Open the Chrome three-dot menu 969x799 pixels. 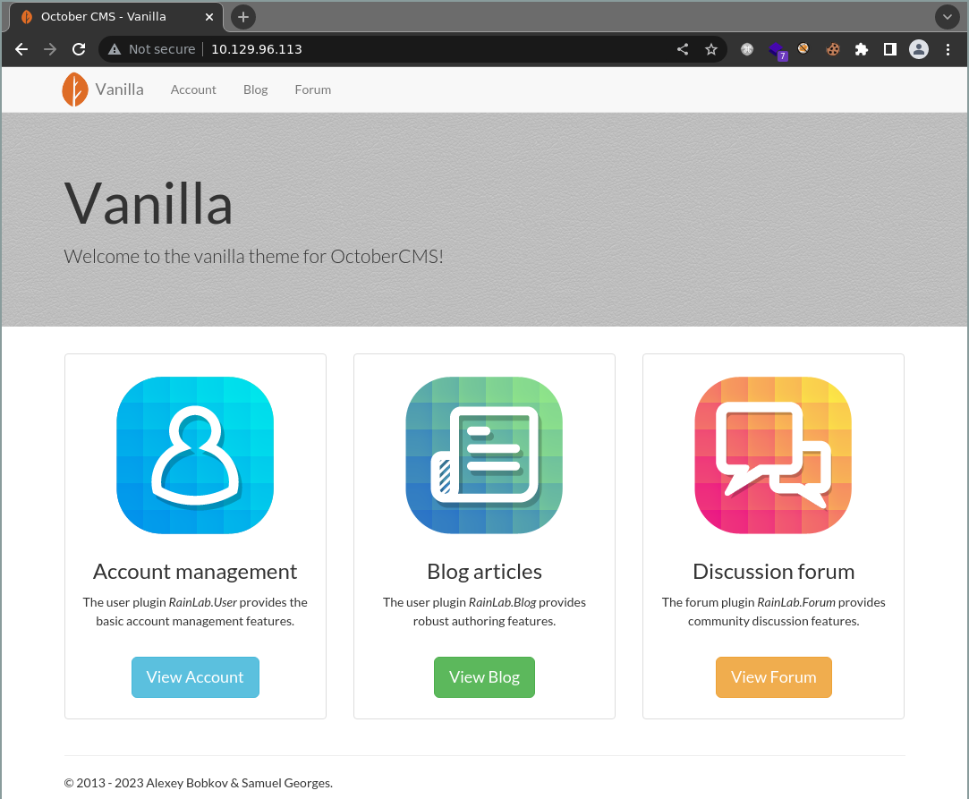coord(948,49)
